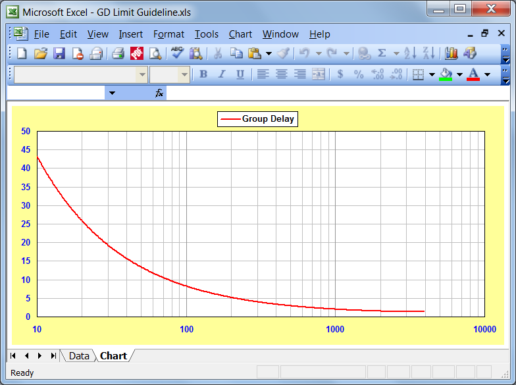Expand the AutoSum functions arrow

pyautogui.click(x=396, y=54)
